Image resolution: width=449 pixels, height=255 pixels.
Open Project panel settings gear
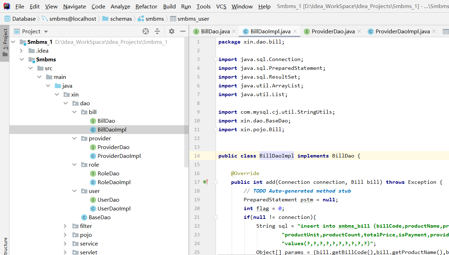click(171, 31)
